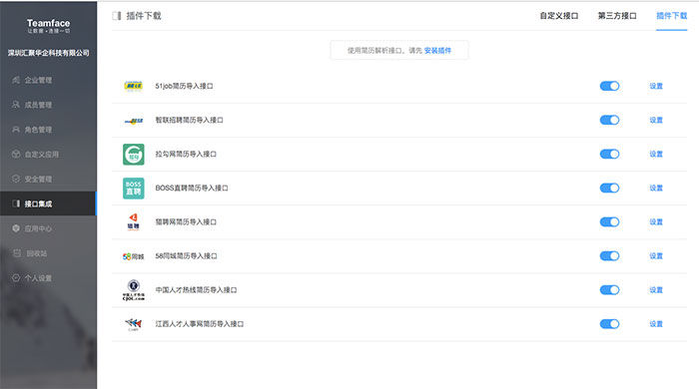This screenshot has width=699, height=389.
Task: Toggle the 58同城简历导入接口 switch
Action: [609, 256]
